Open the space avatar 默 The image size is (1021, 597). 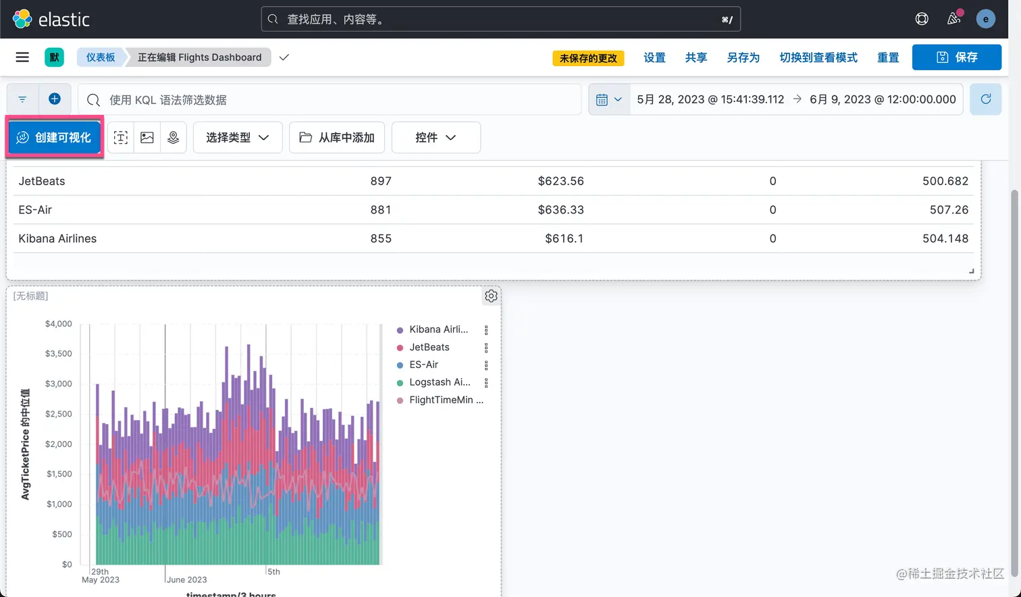[54, 57]
